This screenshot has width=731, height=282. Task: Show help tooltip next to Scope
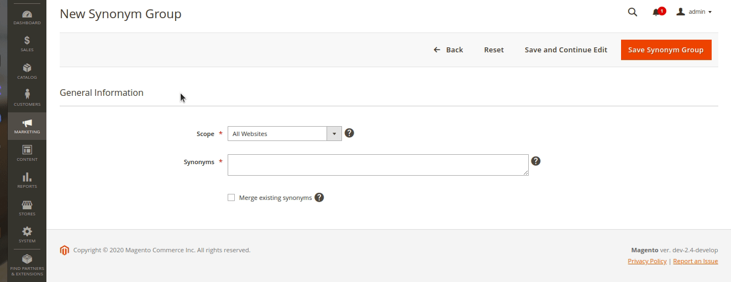[349, 133]
